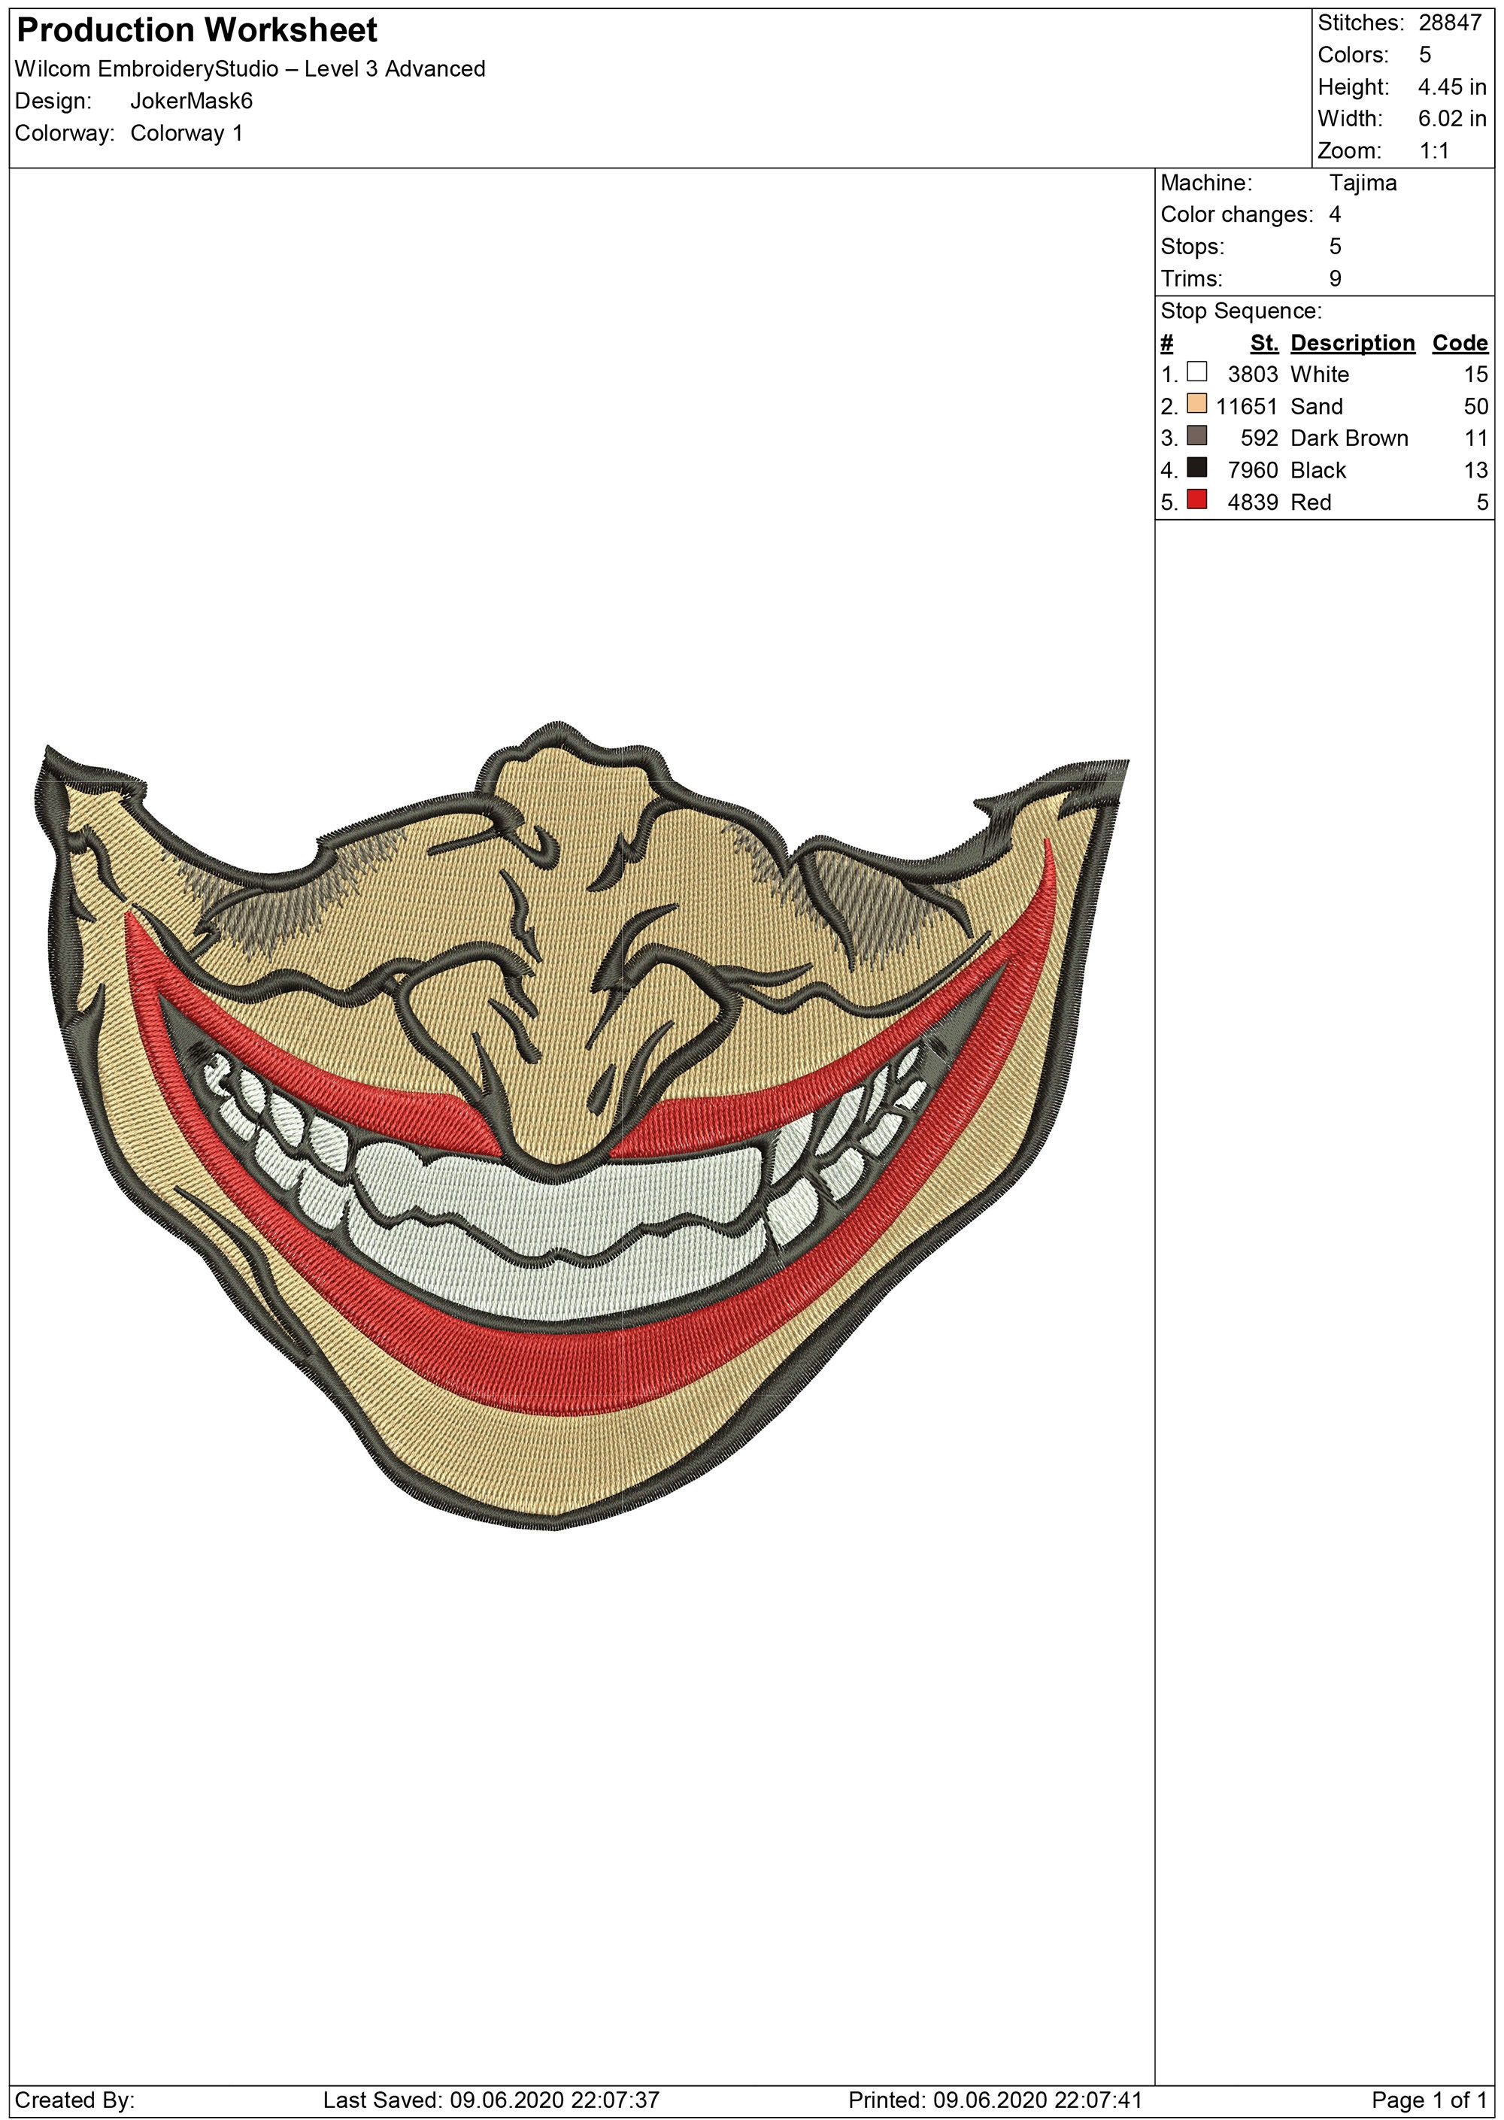Click the 'Description' column header
1504x2120 pixels.
(x=1352, y=344)
